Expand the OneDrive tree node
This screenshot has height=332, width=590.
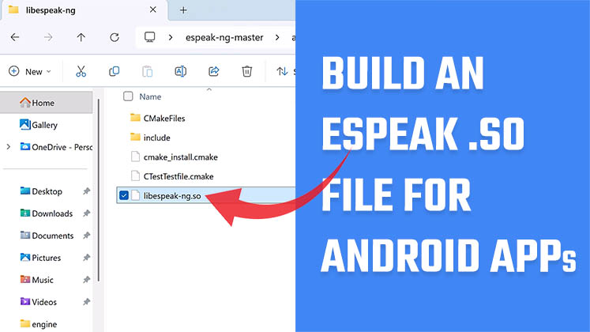[x=8, y=147]
